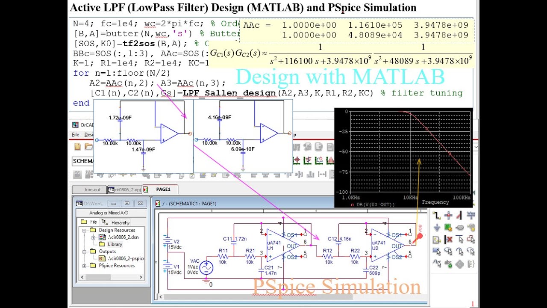Select the Place port tool
This screenshot has height=308, width=547.
click(459, 227)
